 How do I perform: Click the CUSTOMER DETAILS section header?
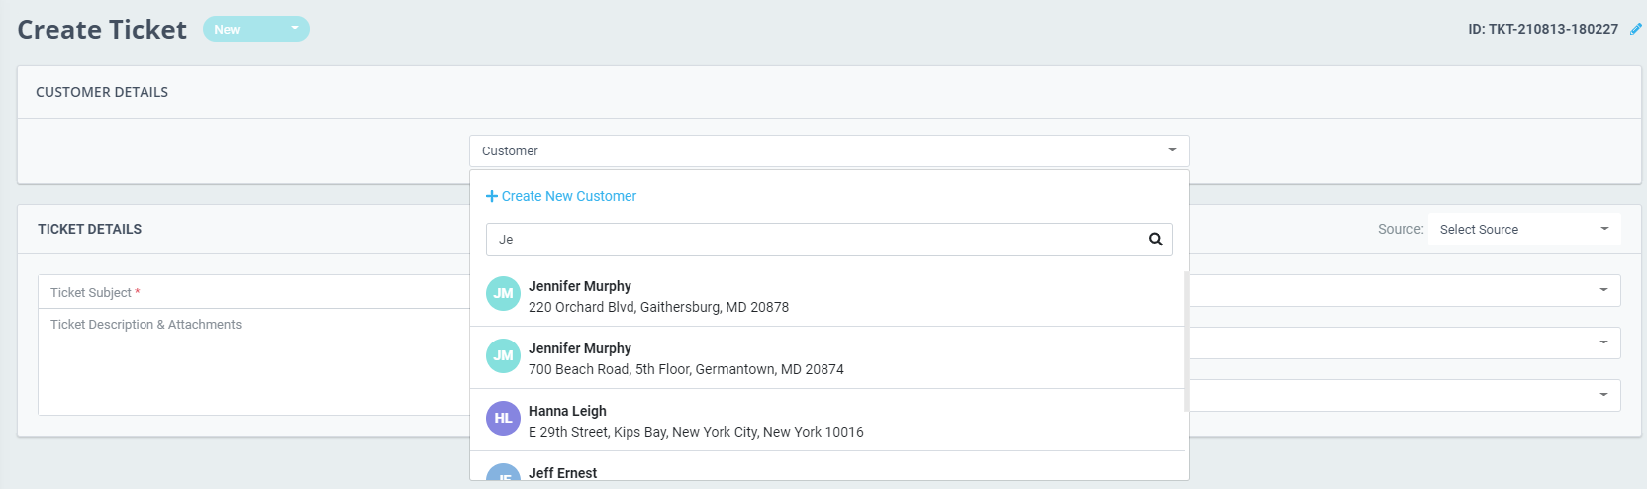pyautogui.click(x=102, y=92)
